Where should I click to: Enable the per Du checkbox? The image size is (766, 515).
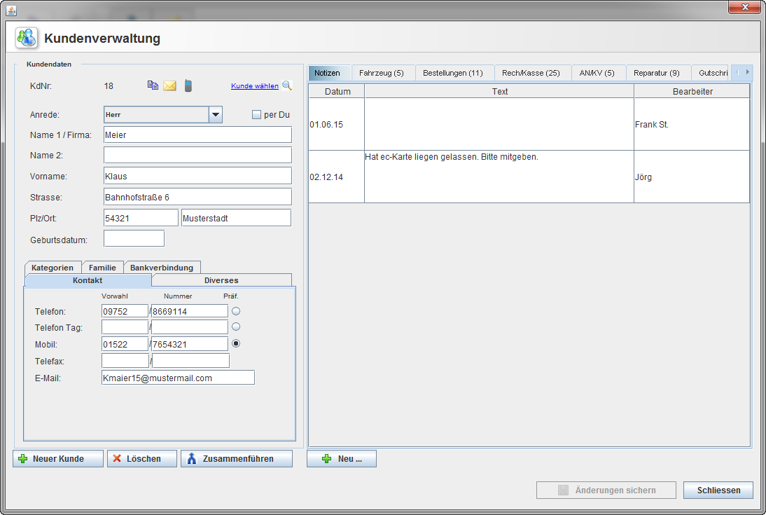pos(256,115)
